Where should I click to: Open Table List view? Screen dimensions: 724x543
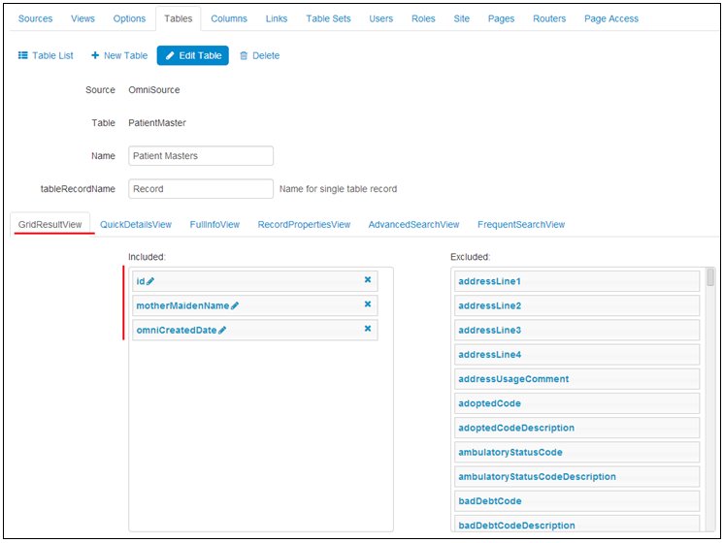point(46,55)
